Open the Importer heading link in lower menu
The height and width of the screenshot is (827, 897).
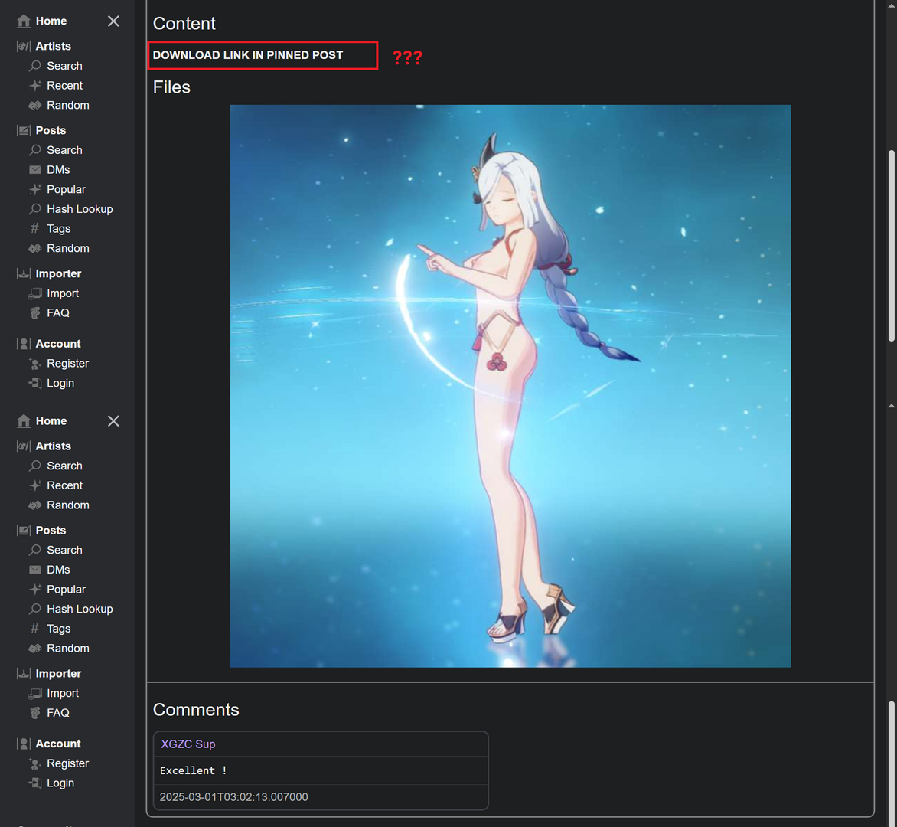point(58,674)
